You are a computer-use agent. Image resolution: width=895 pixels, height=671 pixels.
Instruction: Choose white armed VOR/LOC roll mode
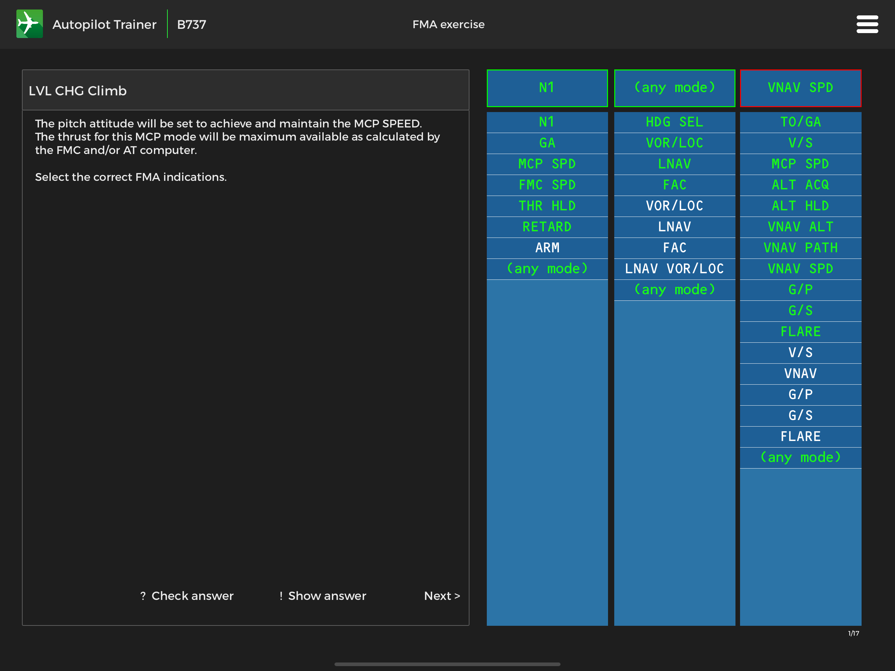(x=675, y=206)
